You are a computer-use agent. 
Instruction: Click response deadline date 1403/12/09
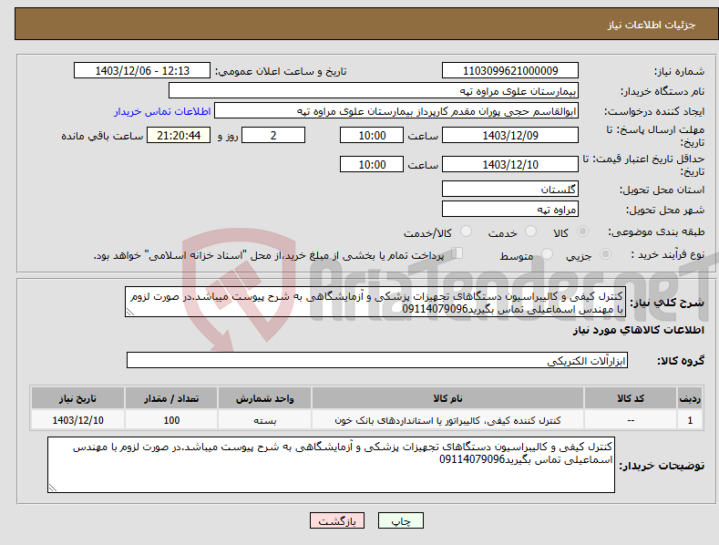click(510, 135)
